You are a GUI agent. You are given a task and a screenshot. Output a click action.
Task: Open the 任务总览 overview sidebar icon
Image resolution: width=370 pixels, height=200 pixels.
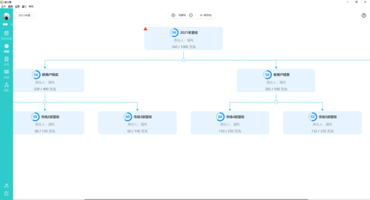(x=6, y=35)
